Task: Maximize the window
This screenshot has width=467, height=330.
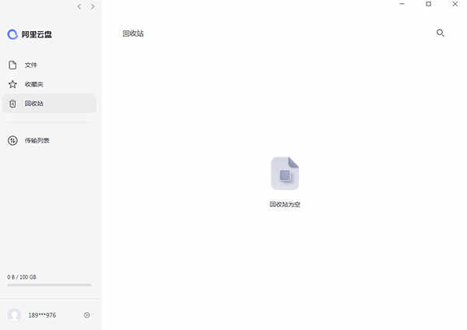Action: click(429, 4)
